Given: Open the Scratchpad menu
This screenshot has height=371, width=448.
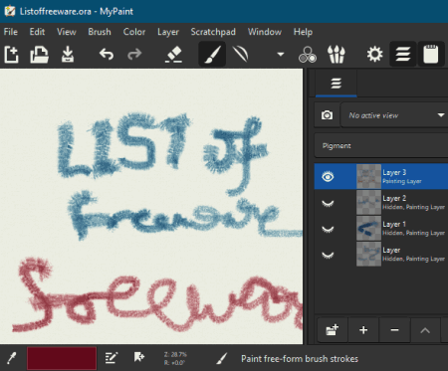Looking at the screenshot, I should 213,32.
